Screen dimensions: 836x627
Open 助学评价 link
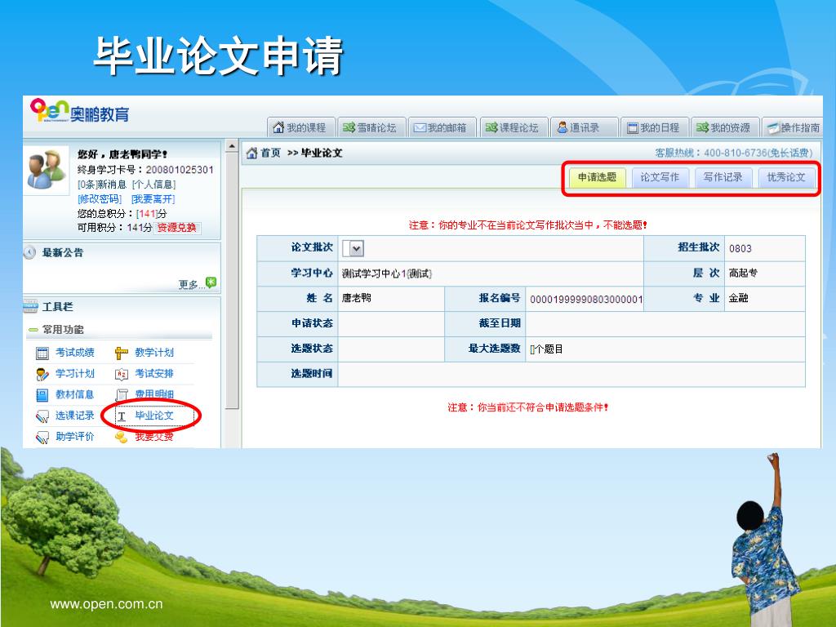point(74,437)
